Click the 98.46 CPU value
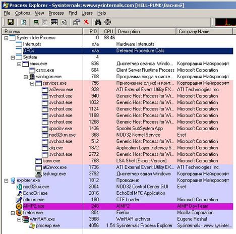Viewport: 236px width, 234px height. [109, 38]
